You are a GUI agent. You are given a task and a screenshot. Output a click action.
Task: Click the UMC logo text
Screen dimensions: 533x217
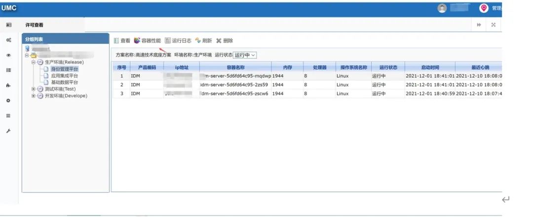[9, 8]
